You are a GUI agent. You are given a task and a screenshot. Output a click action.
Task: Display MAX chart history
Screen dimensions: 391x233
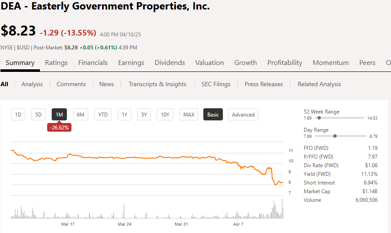click(189, 115)
